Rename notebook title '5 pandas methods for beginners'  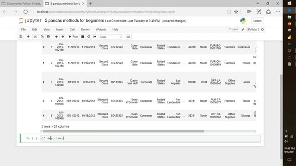[x=74, y=20]
